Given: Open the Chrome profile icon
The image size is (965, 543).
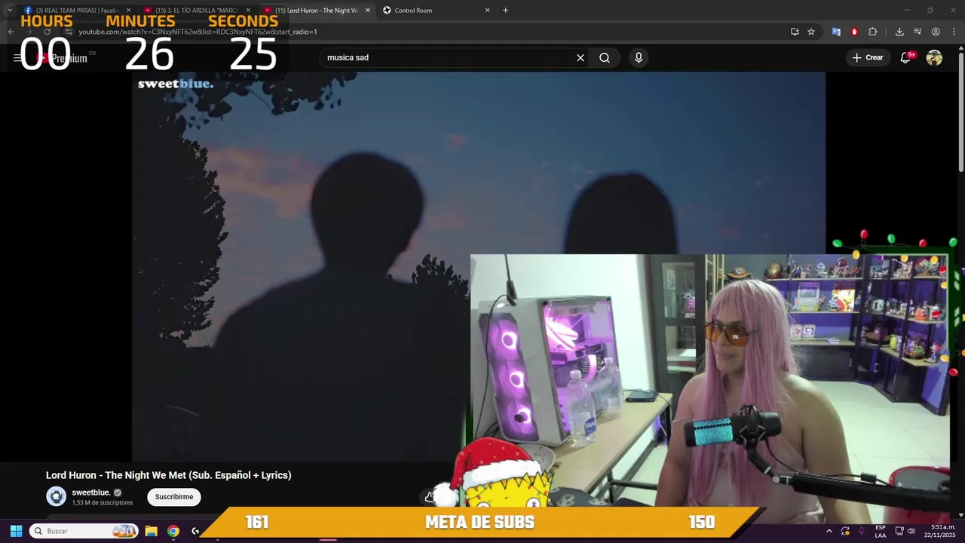Looking at the screenshot, I should 936,32.
